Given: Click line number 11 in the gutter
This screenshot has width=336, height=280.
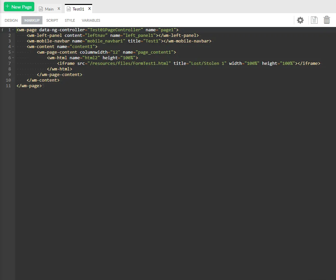Looking at the screenshot, I should (8, 86).
